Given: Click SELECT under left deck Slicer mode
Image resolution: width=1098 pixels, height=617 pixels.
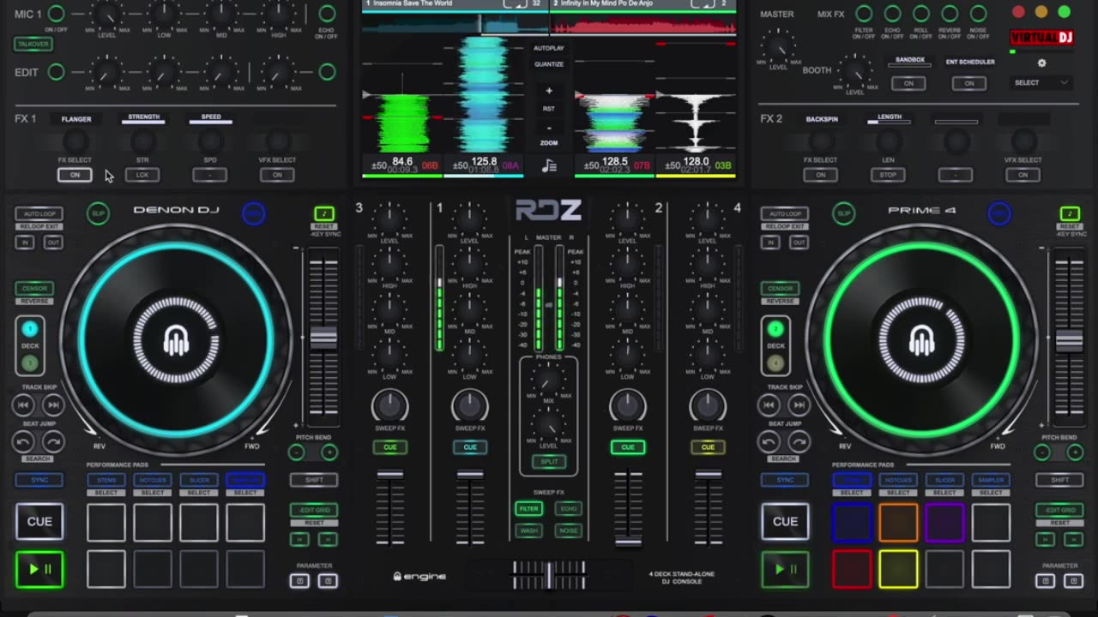Looking at the screenshot, I should 198,493.
